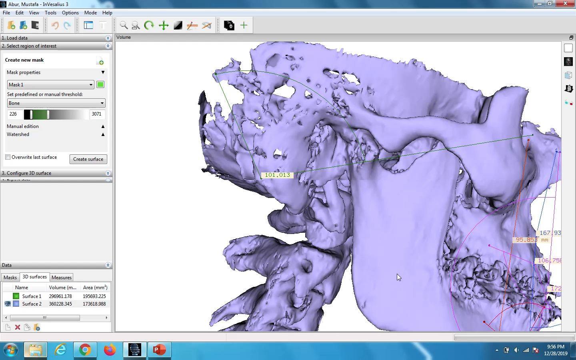Viewport: 576px width, 360px height.
Task: Open Firefox from the taskbar
Action: tap(110, 350)
